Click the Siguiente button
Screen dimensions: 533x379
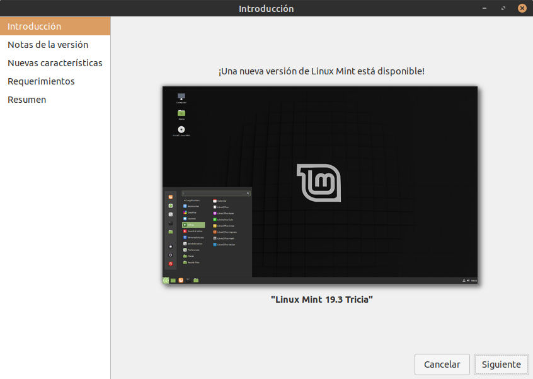pyautogui.click(x=501, y=364)
